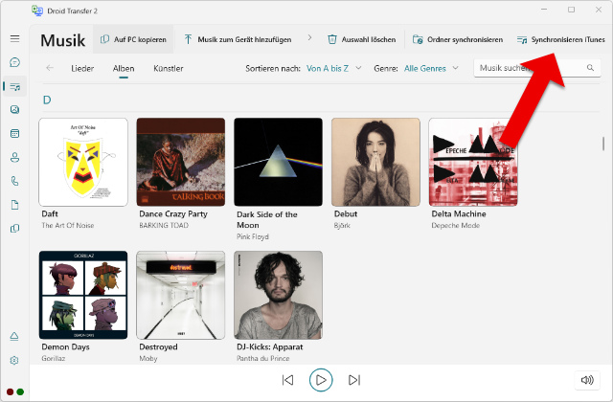Open the hamburger navigation menu
This screenshot has height=402, width=613.
point(15,38)
